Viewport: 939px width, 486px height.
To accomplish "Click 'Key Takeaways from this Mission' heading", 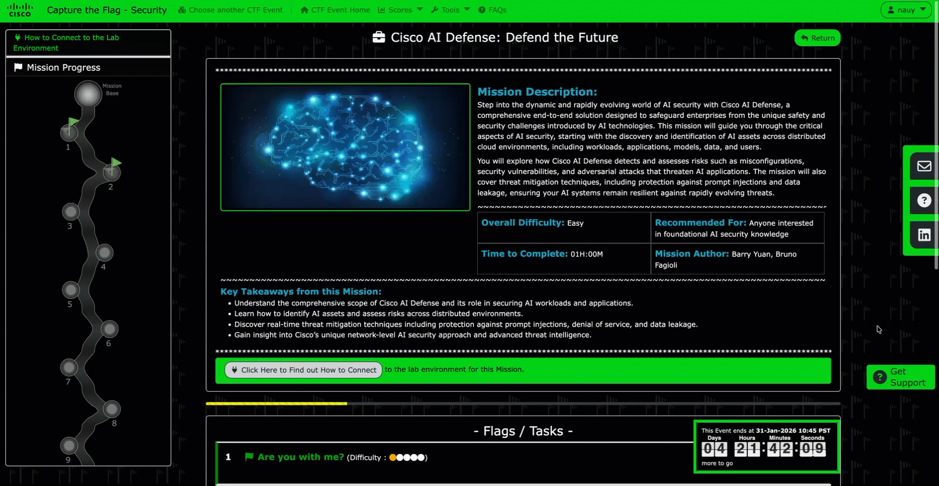I will [x=301, y=292].
